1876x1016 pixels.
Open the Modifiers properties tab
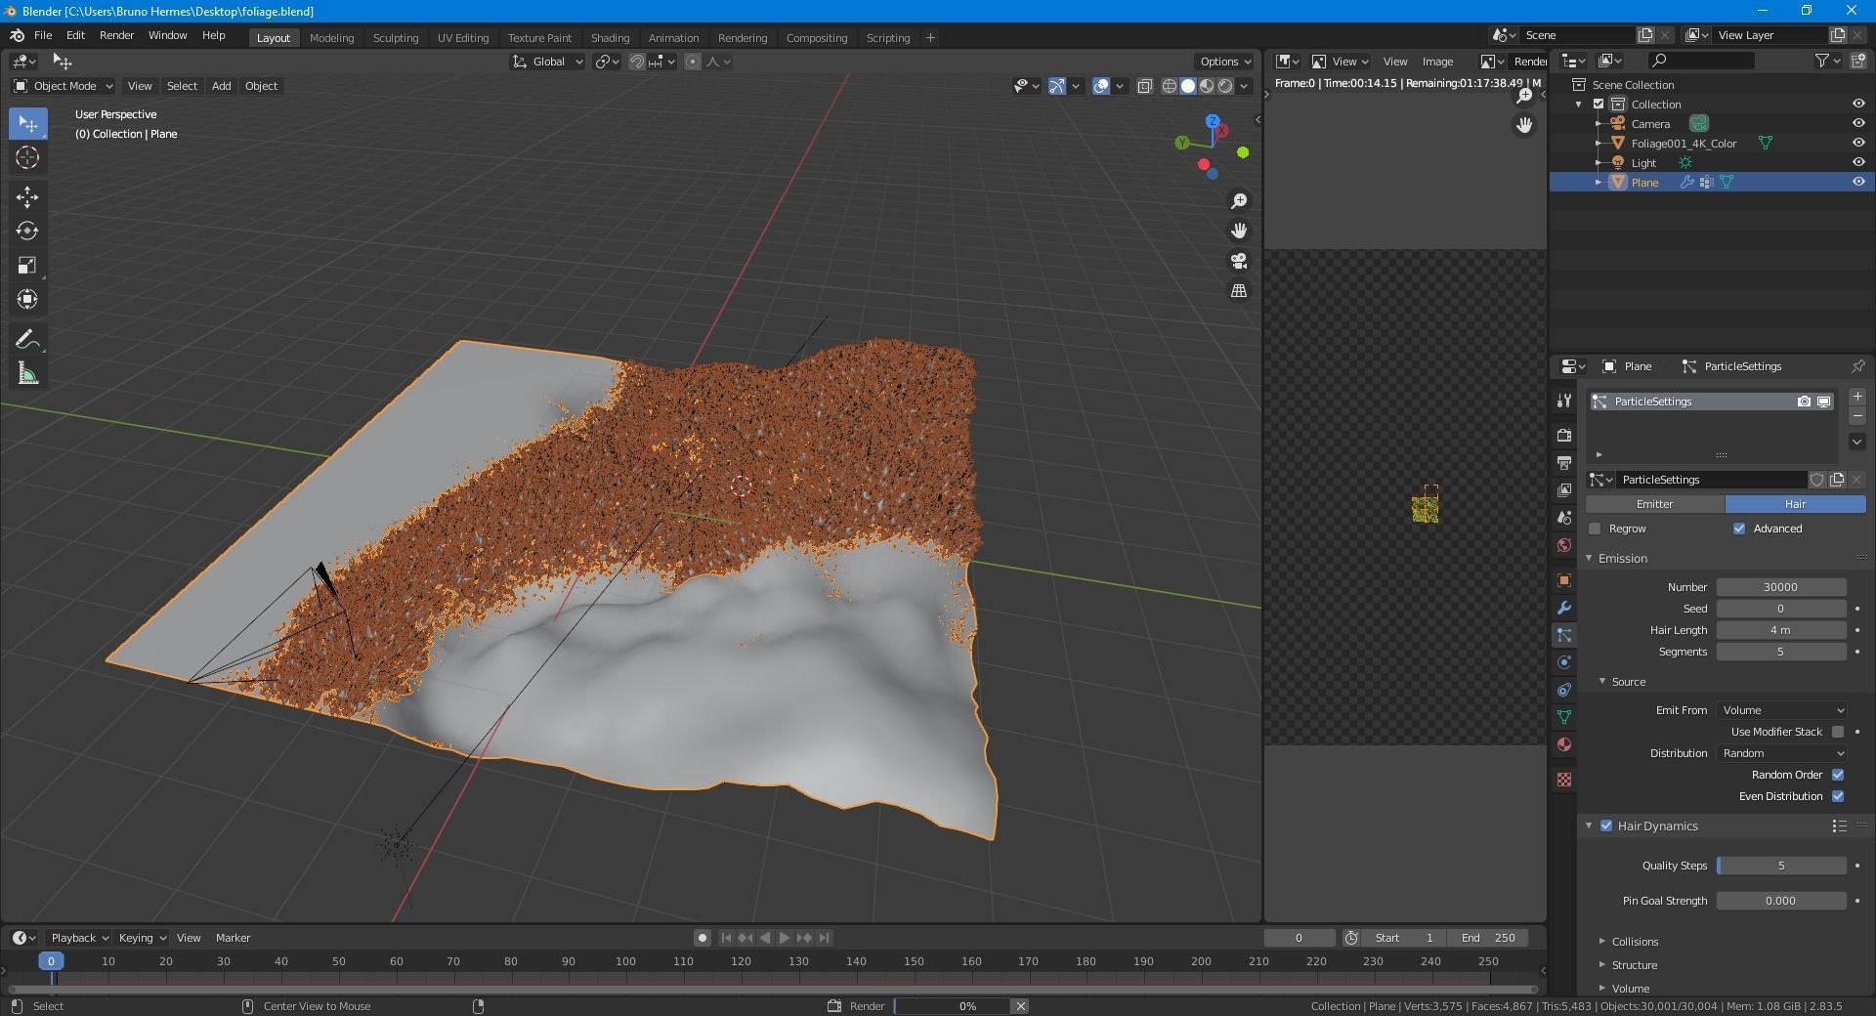pyautogui.click(x=1564, y=608)
